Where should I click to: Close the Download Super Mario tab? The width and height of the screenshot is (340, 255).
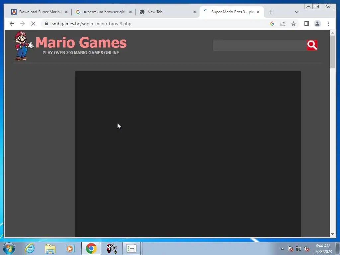(66, 12)
